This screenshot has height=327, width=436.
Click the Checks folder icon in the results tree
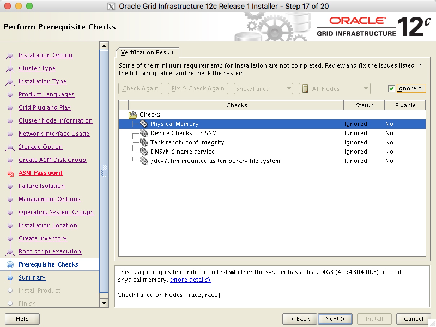point(132,114)
